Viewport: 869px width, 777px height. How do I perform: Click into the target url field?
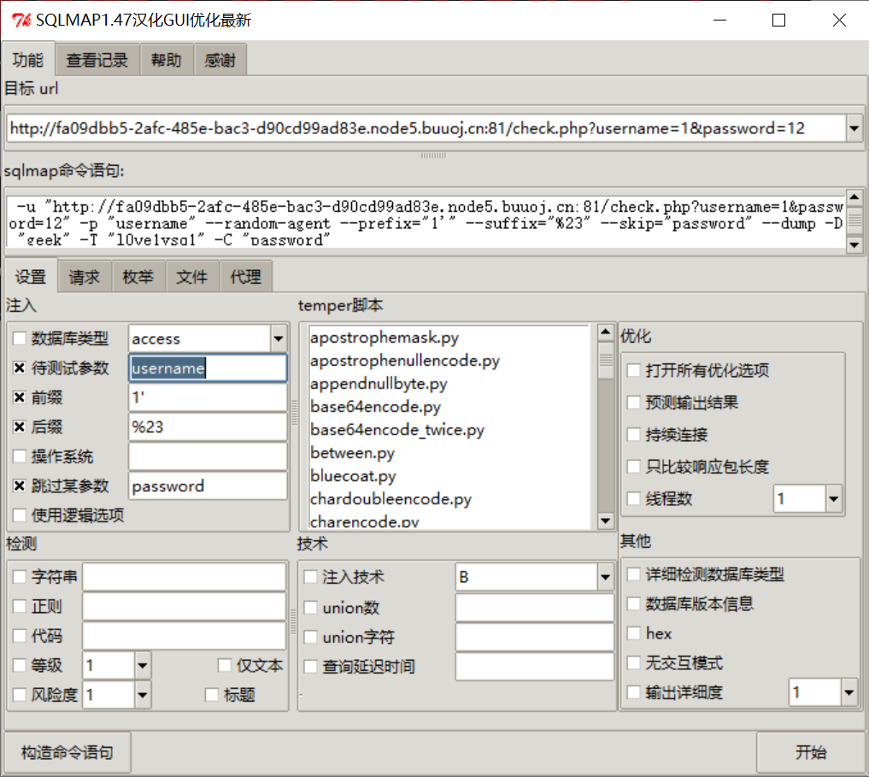pos(426,129)
